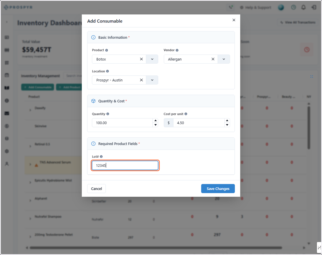The width and height of the screenshot is (322, 255).
Task: Open the Vendor dropdown
Action: point(224,59)
